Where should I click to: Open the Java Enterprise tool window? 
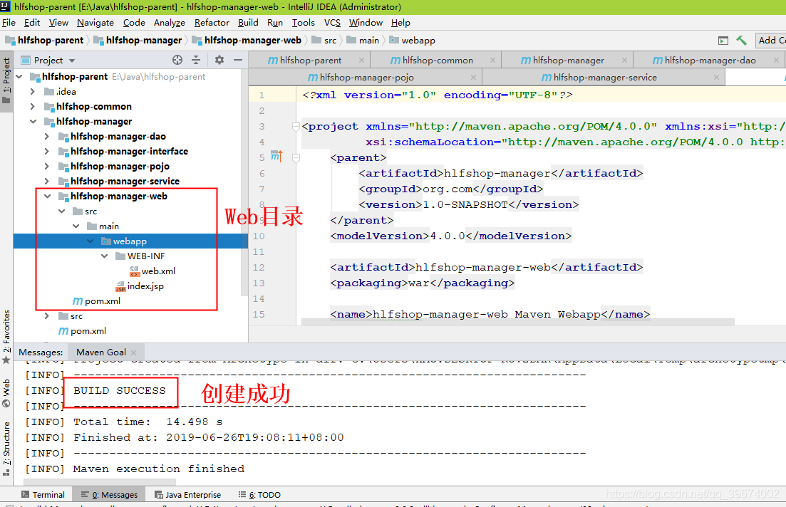click(x=188, y=494)
